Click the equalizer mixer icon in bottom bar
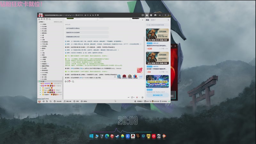The height and width of the screenshot is (144, 256). [51, 101]
